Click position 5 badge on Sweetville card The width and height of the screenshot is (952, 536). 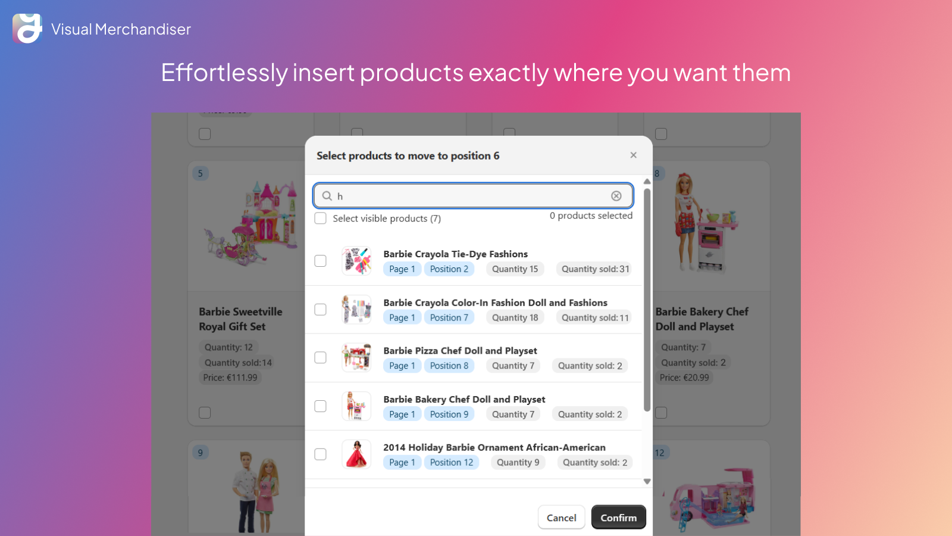tap(201, 173)
